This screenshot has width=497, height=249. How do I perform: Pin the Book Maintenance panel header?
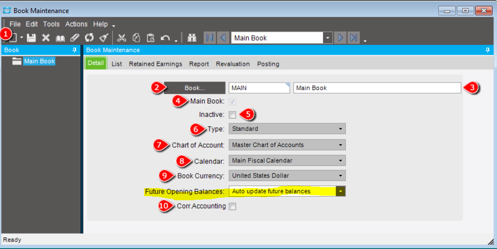487,50
